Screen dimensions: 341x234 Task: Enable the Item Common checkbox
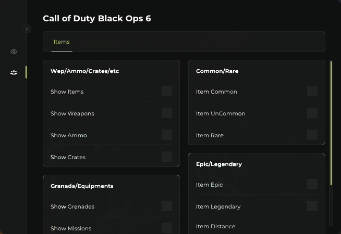(312, 91)
